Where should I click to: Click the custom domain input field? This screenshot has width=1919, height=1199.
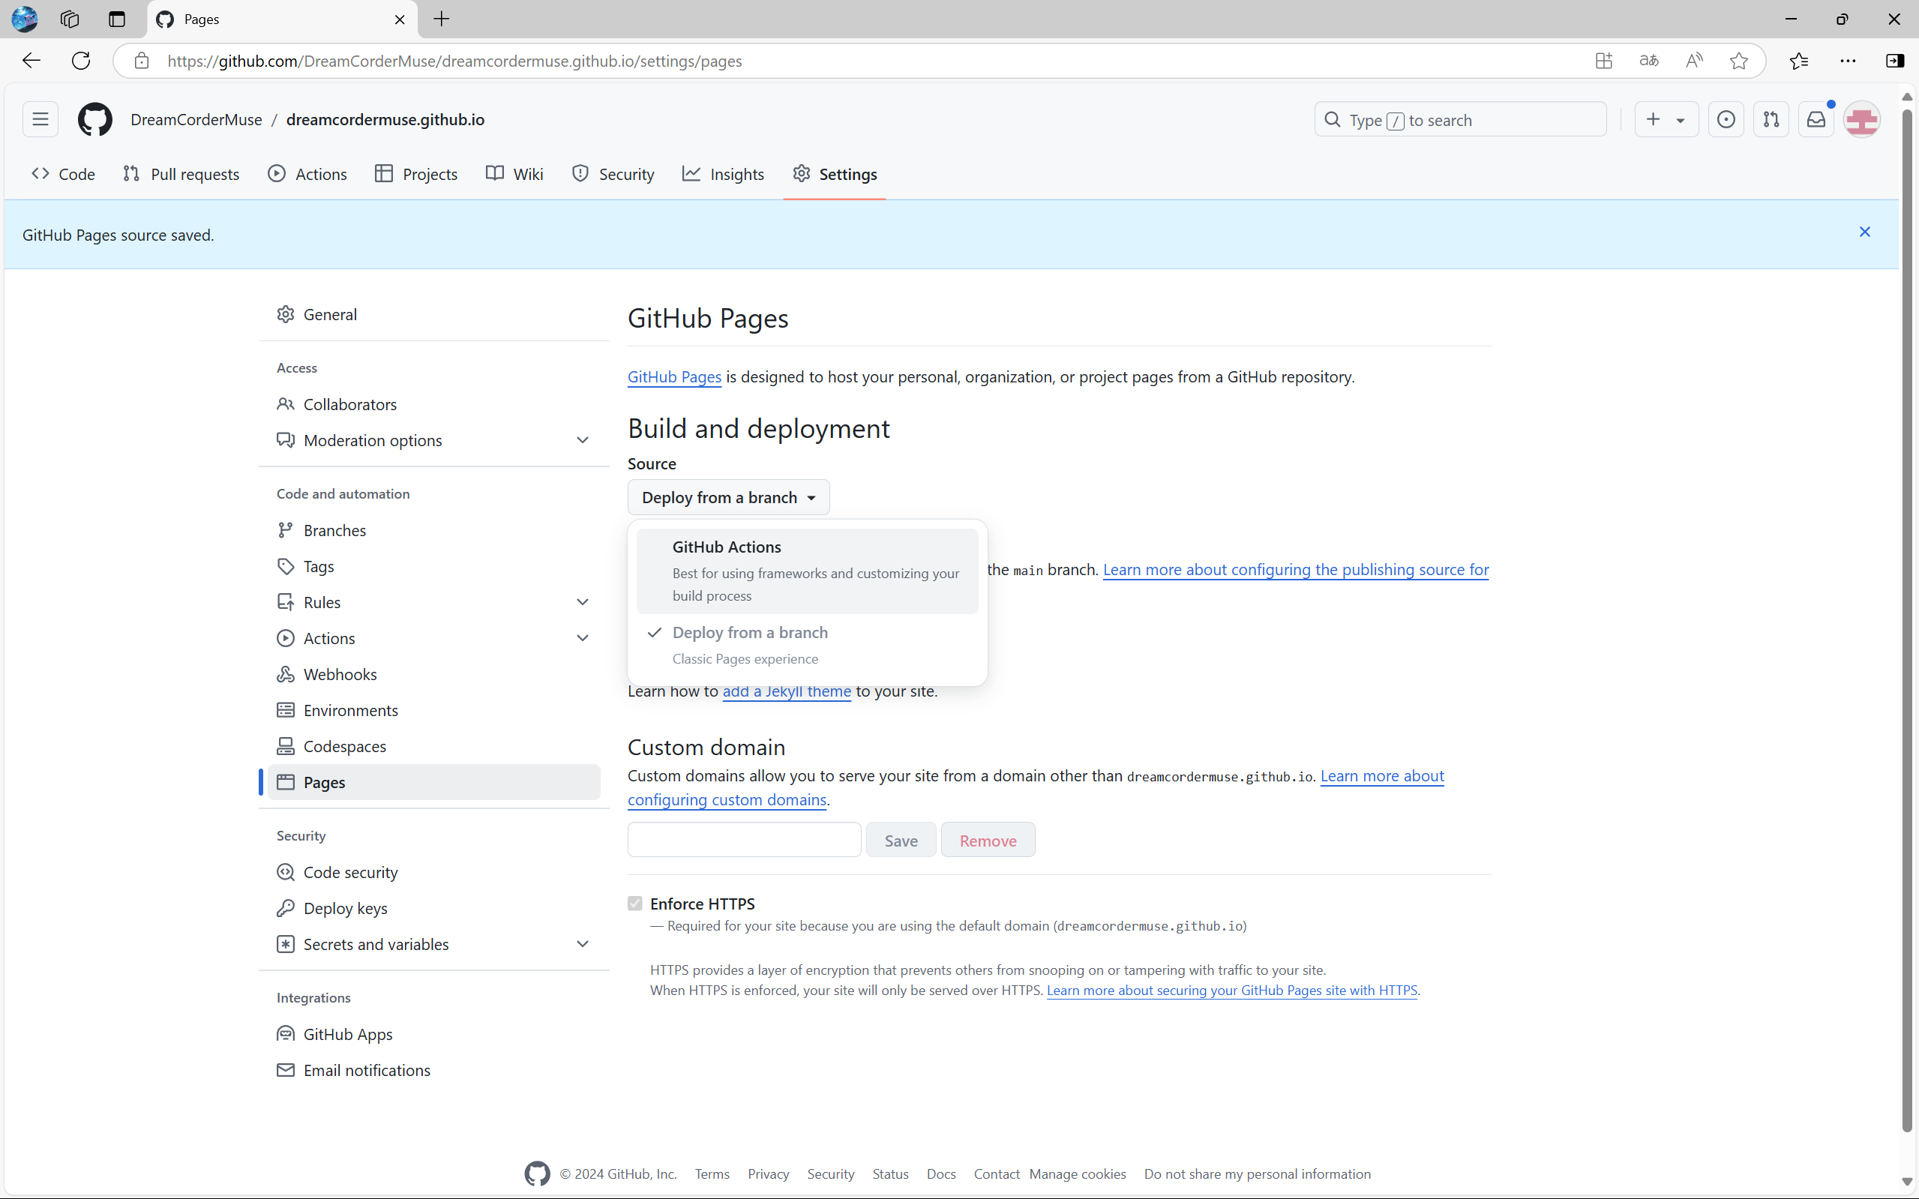(x=744, y=840)
